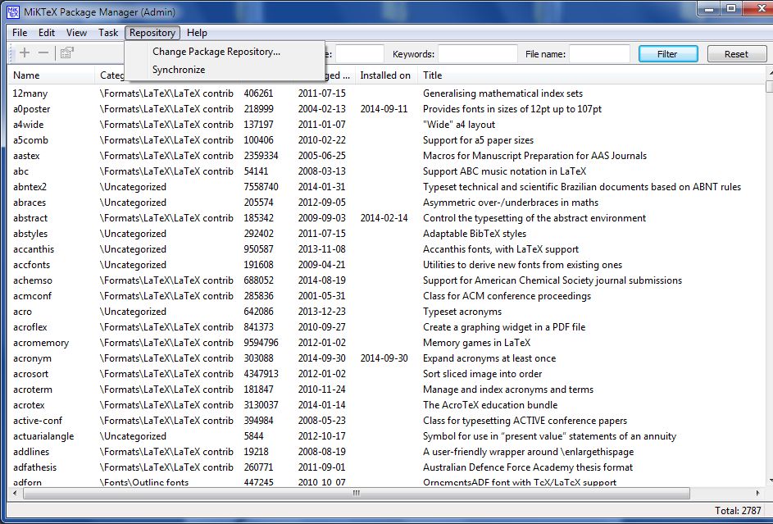Click title 'Sort sliced image into order'
This screenshot has width=773, height=524.
coord(482,374)
